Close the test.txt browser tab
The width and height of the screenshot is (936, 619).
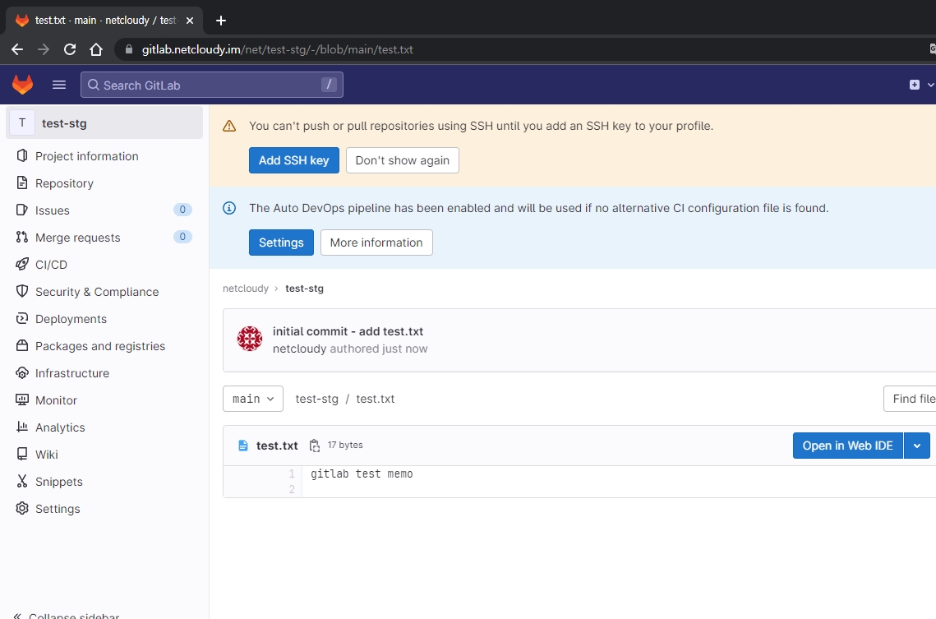point(190,21)
